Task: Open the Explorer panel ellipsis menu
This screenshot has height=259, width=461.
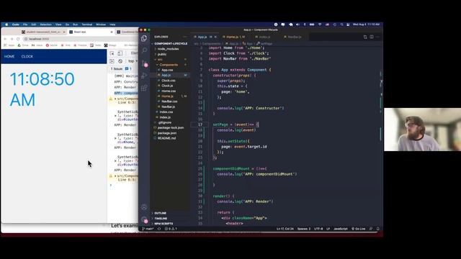Action: click(184, 37)
